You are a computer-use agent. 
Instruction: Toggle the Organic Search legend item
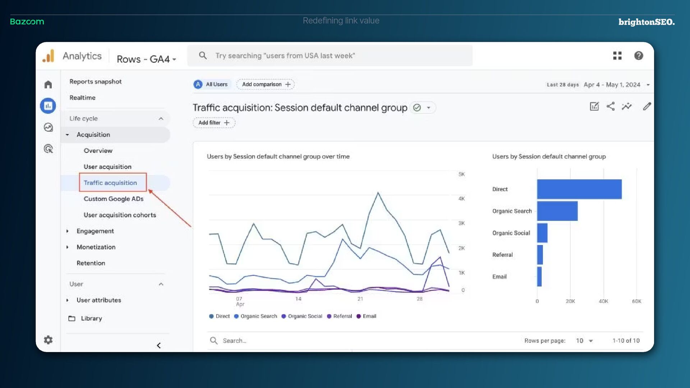click(x=256, y=316)
